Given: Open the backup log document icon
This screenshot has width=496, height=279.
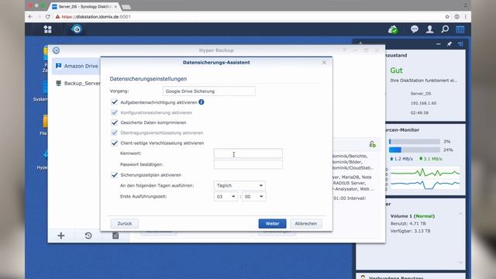Looking at the screenshot, I should 115,236.
